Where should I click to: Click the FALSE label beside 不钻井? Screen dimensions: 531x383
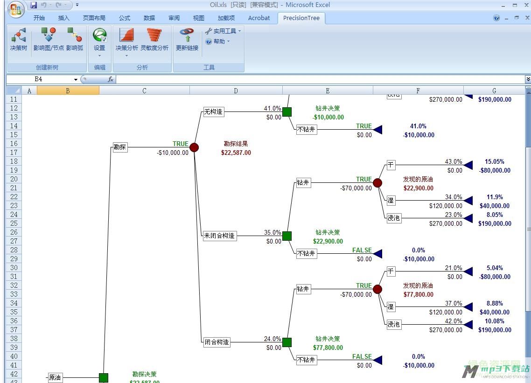[x=362, y=250]
